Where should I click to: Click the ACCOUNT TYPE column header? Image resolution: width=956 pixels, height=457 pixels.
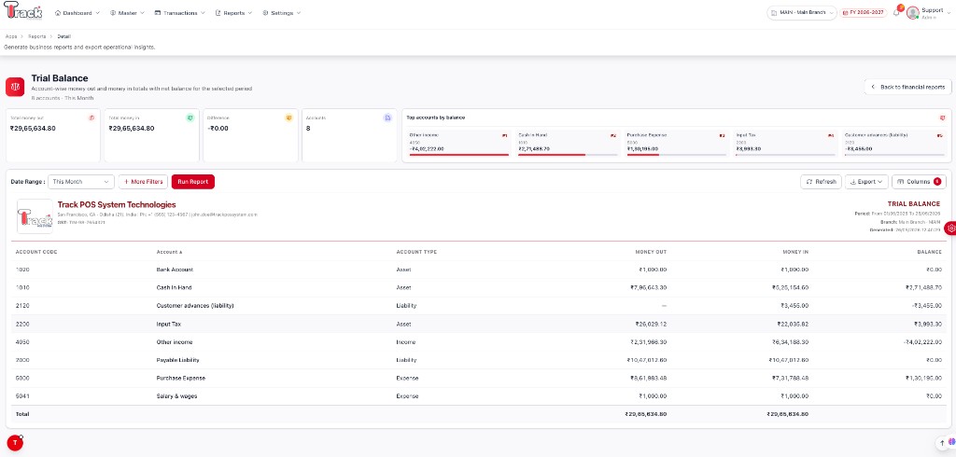(416, 252)
